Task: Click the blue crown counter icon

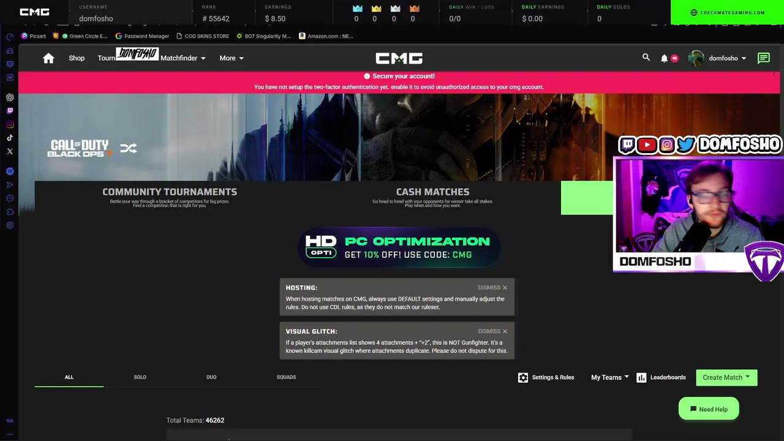Action: click(x=358, y=9)
